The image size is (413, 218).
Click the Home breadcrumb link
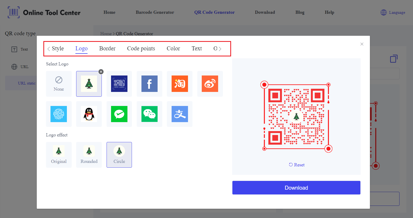106,34
